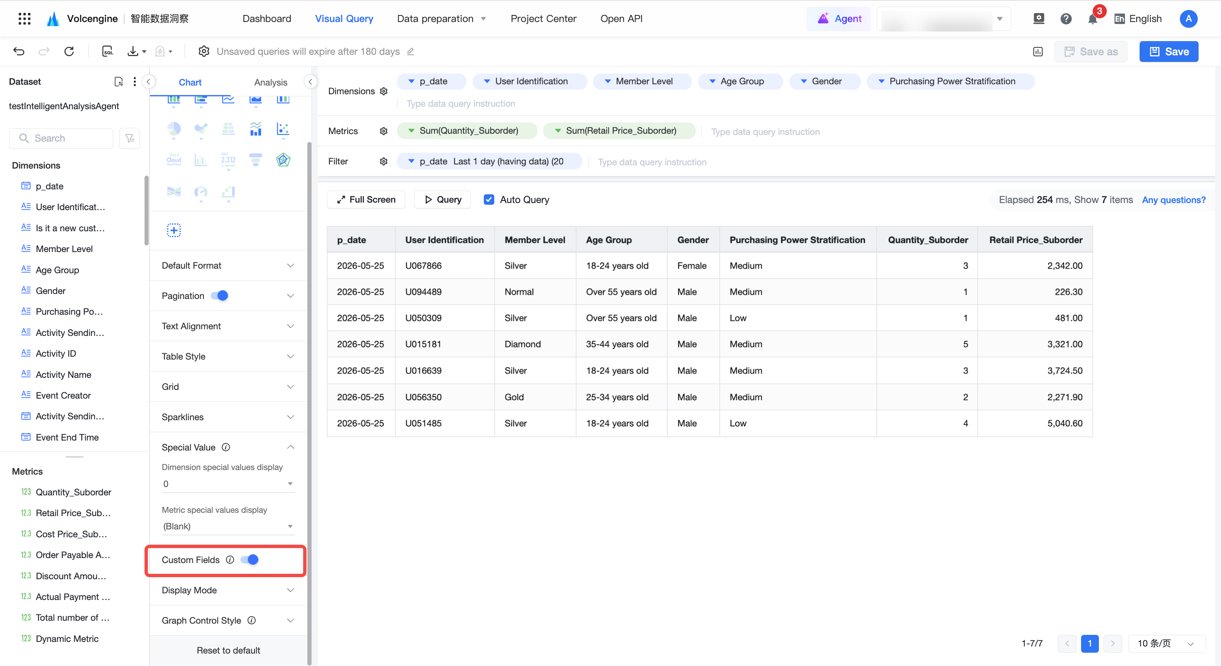Image resolution: width=1221 pixels, height=666 pixels.
Task: Open the app launcher grid icon
Action: point(24,19)
